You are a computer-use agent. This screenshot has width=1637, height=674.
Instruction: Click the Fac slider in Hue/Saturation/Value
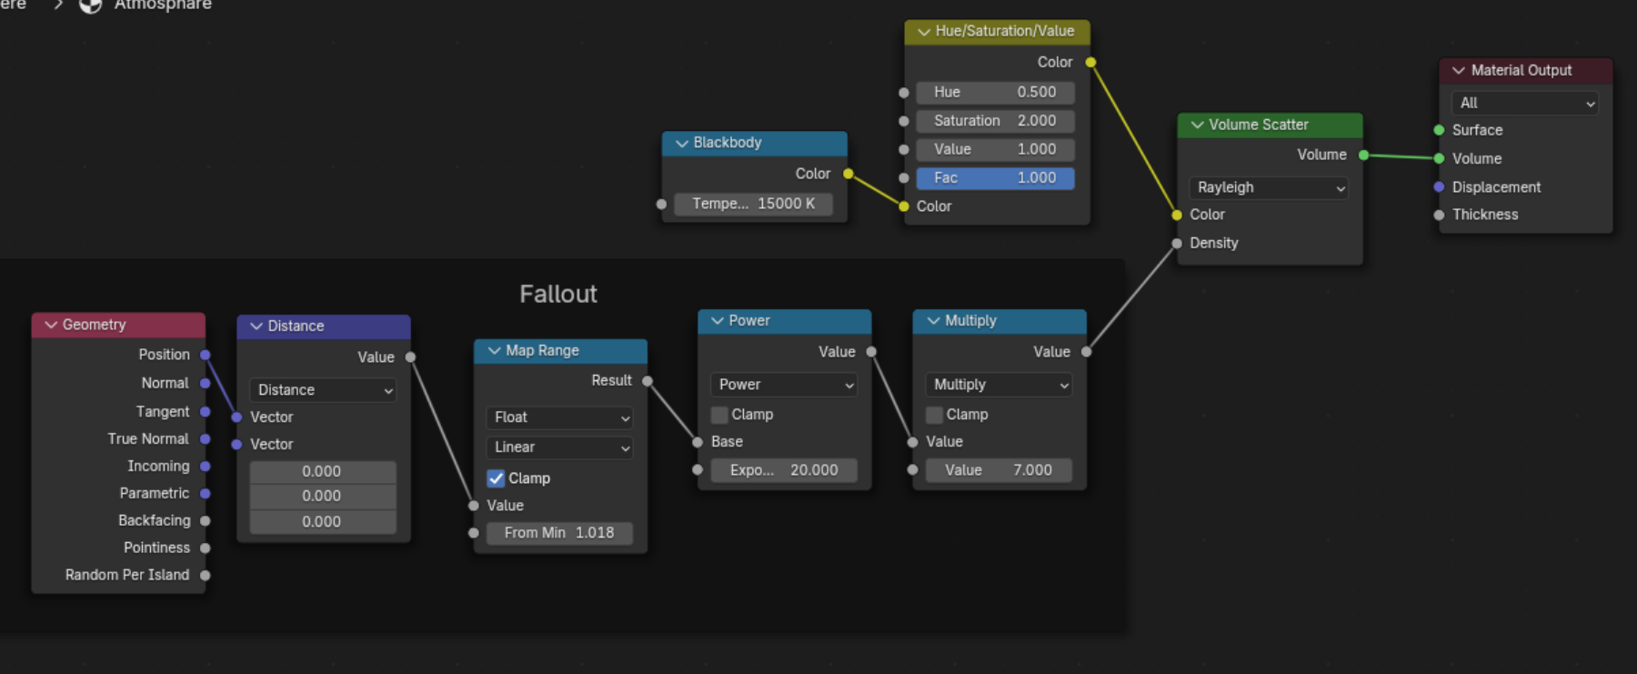click(x=995, y=178)
